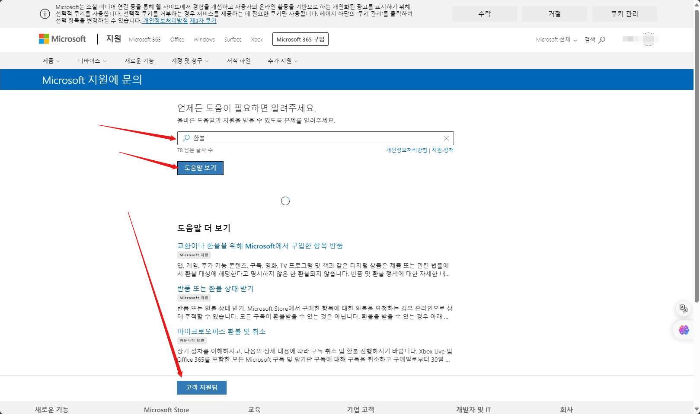
Task: Click the 78 남은 글자 수 counter text
Action: [195, 150]
